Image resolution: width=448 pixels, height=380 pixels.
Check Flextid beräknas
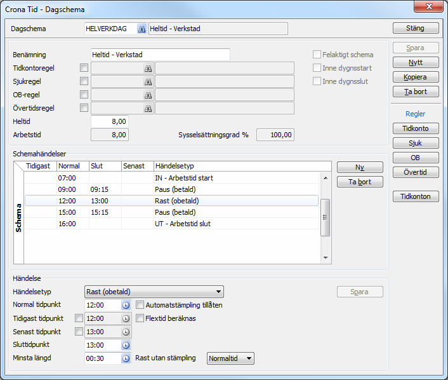click(140, 318)
